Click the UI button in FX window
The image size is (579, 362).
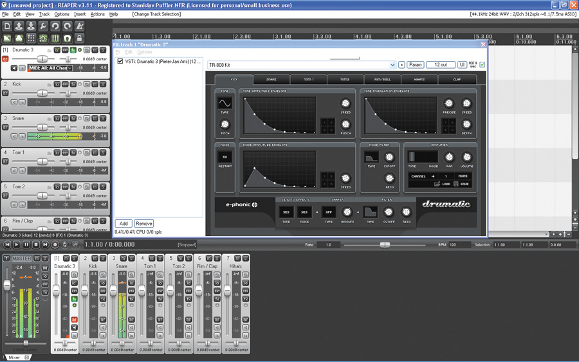coord(462,64)
